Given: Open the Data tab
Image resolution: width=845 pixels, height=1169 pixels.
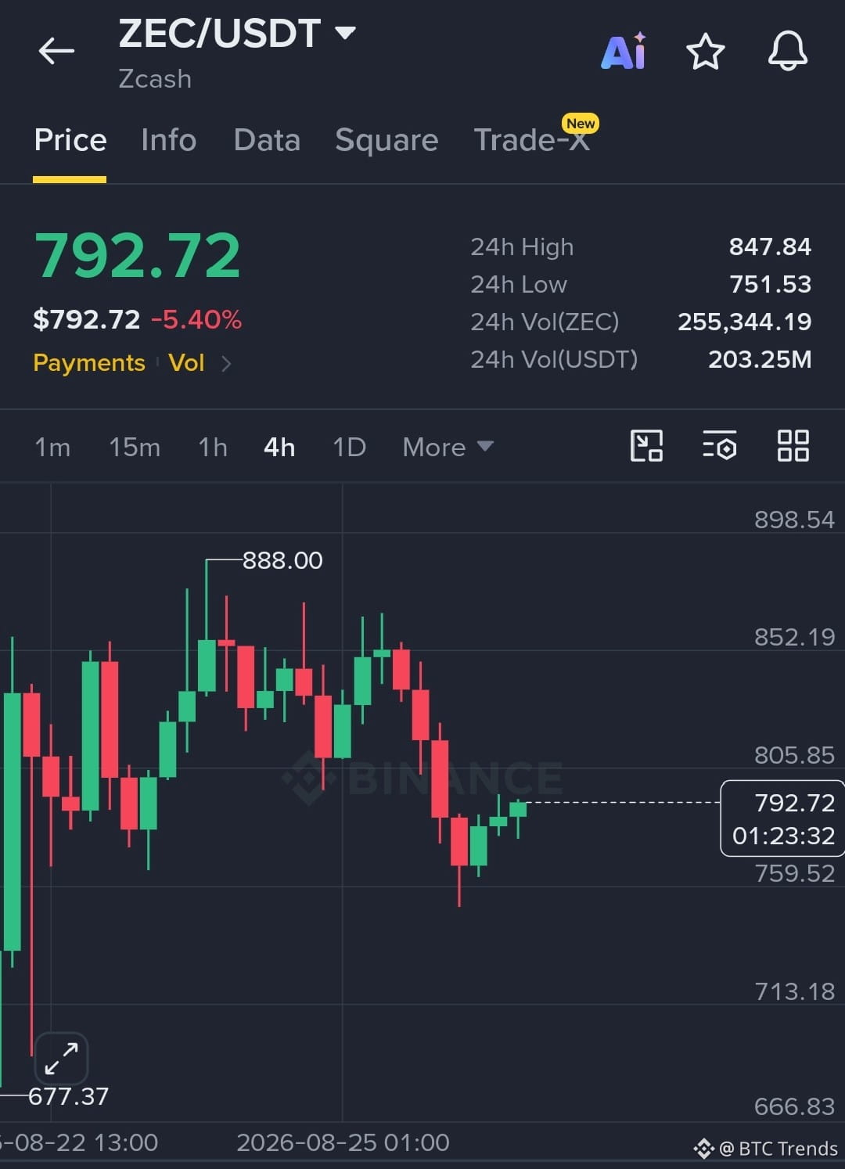Looking at the screenshot, I should 267,140.
